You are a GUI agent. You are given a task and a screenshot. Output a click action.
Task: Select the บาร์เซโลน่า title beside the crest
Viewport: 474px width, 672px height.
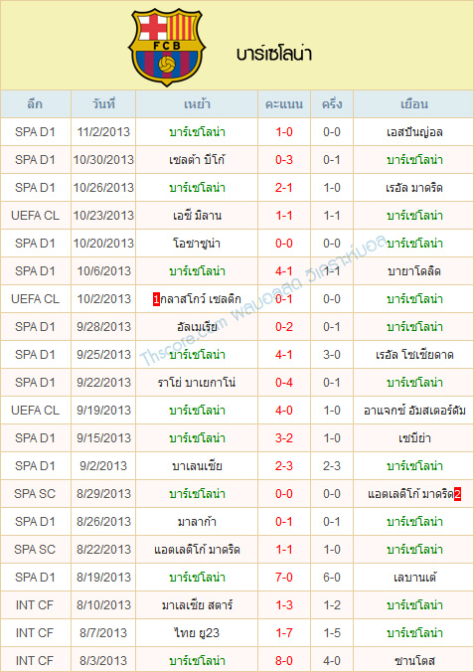274,55
